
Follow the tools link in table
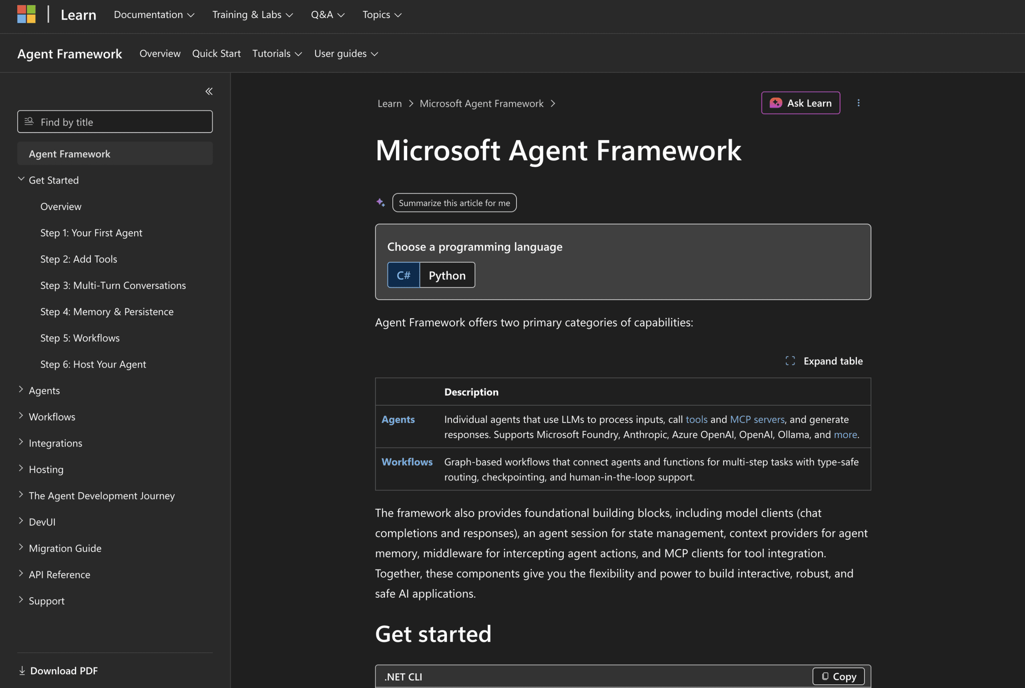(697, 419)
